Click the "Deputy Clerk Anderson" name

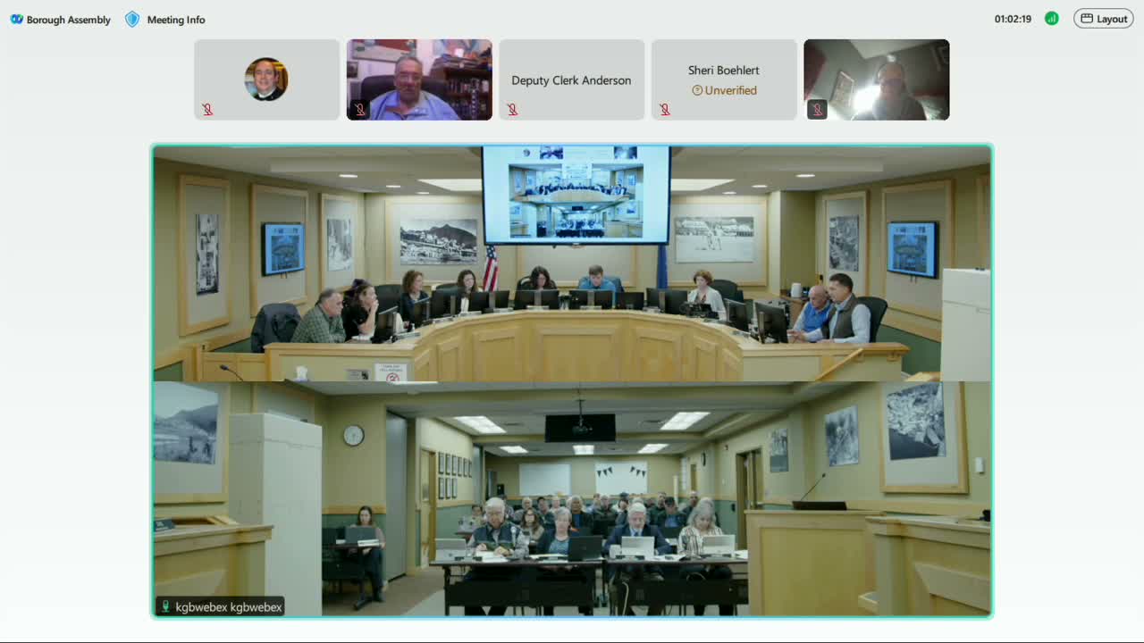571,80
